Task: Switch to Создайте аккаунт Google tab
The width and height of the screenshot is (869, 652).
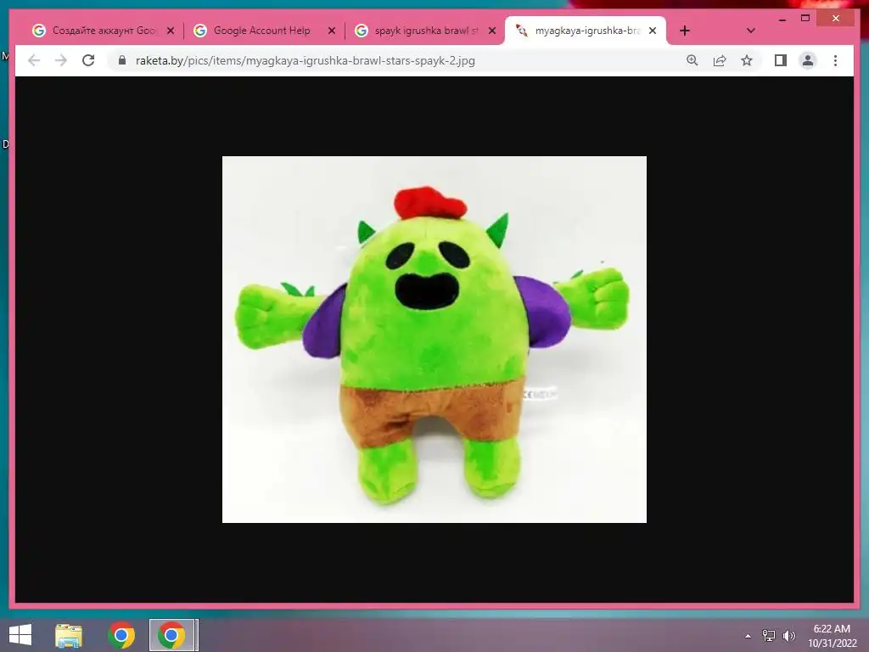Action: coord(103,31)
